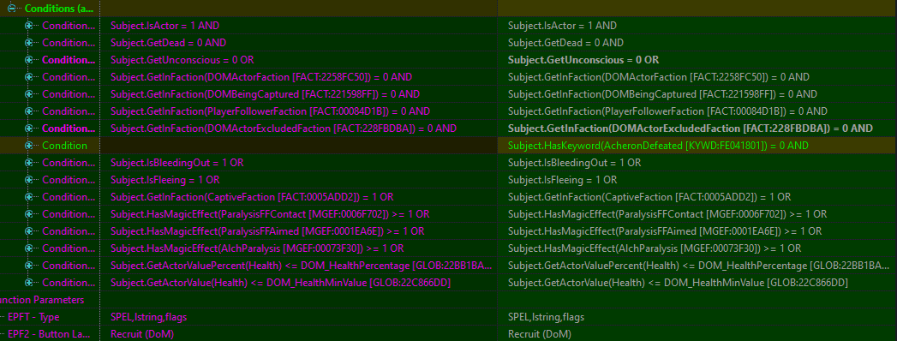Expand the GetUnconscious condition node
The height and width of the screenshot is (341, 897).
coord(28,60)
